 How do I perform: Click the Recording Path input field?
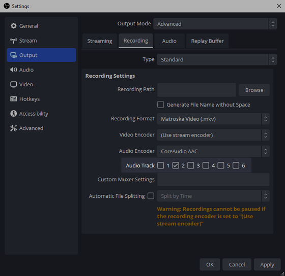click(196, 90)
